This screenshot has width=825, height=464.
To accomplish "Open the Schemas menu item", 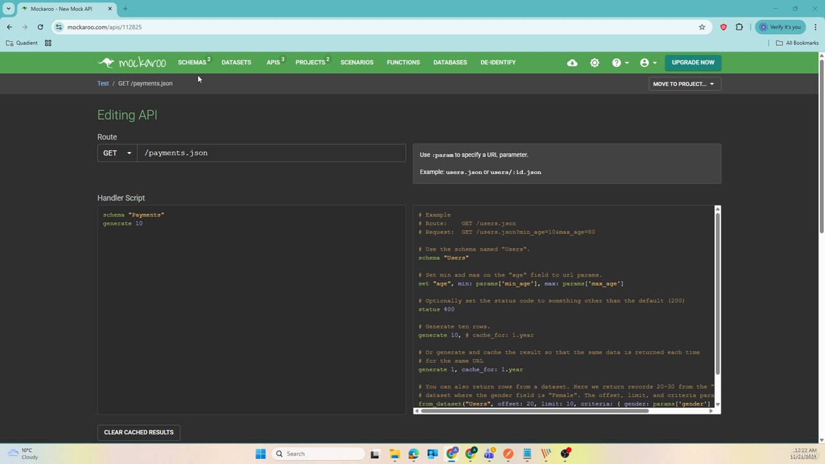I will click(x=192, y=63).
